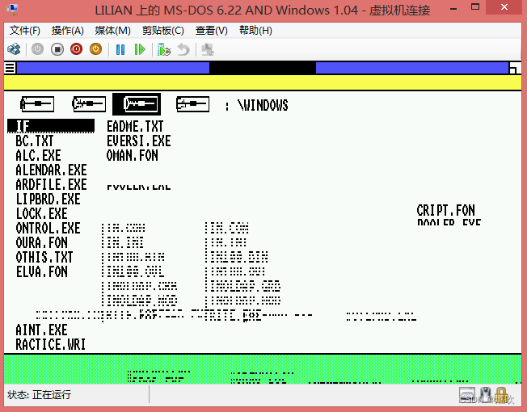The image size is (527, 412).
Task: Click the VM connection window title icon
Action: point(12,10)
